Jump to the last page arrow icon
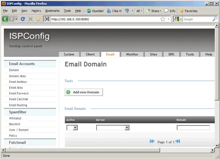This screenshot has width=220, height=159. (178, 141)
